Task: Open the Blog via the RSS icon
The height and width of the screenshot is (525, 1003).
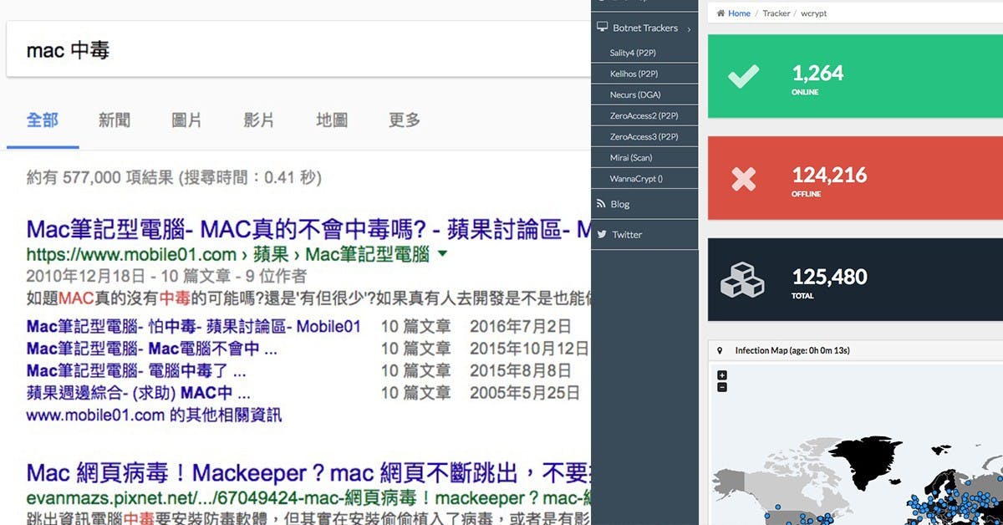Action: point(601,203)
